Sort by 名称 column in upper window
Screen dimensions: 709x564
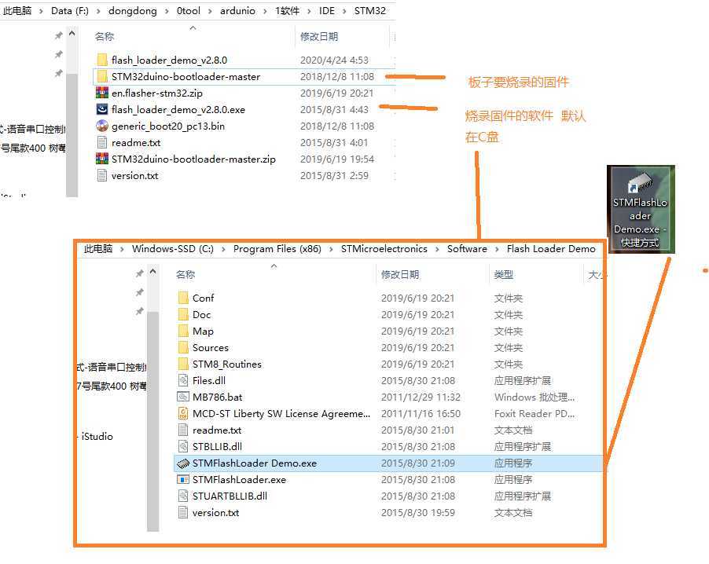(105, 37)
